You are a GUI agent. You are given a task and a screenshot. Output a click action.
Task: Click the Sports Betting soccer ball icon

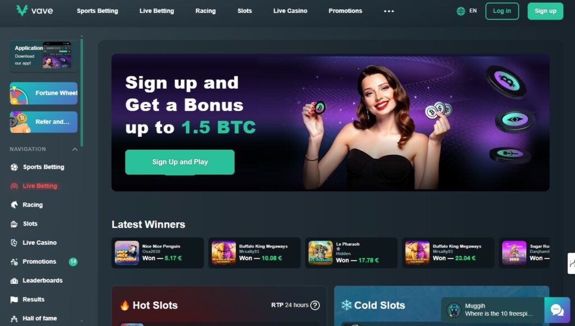(14, 167)
